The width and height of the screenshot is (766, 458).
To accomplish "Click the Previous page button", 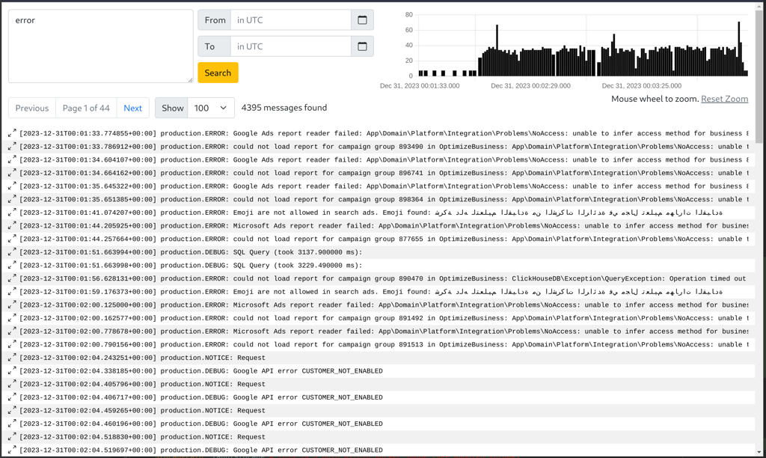I will tap(32, 108).
